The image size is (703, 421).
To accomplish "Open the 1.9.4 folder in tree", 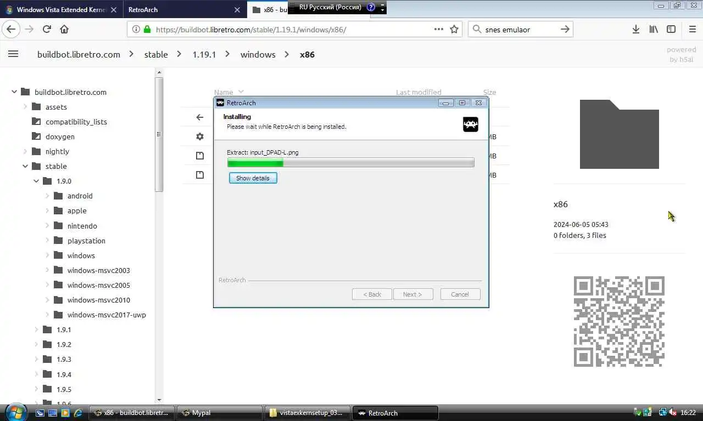I will [x=64, y=374].
